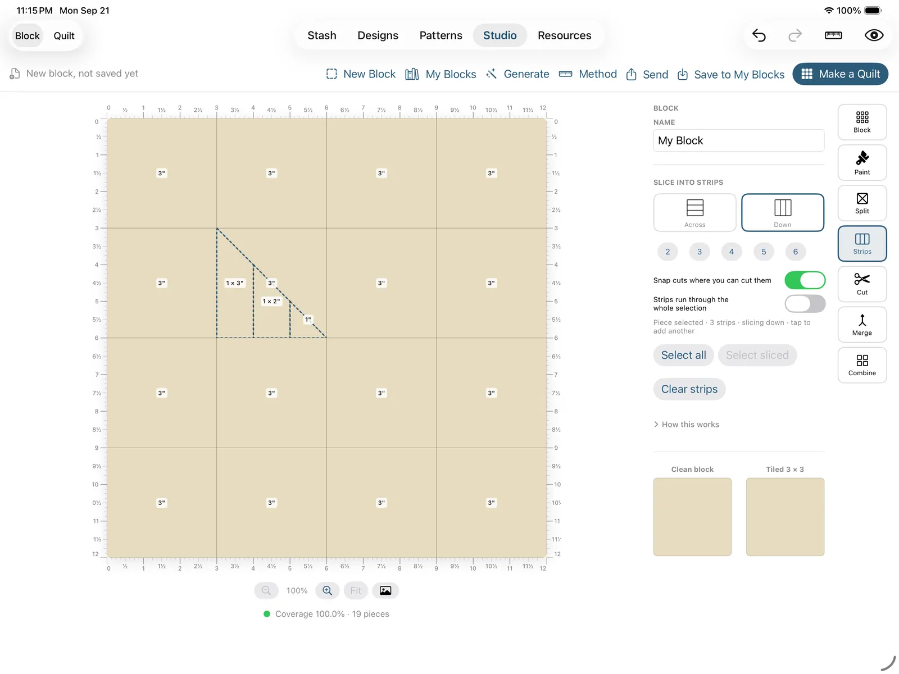Image resolution: width=899 pixels, height=674 pixels.
Task: Click the Tiled 3 × 3 thumbnail
Action: point(785,517)
